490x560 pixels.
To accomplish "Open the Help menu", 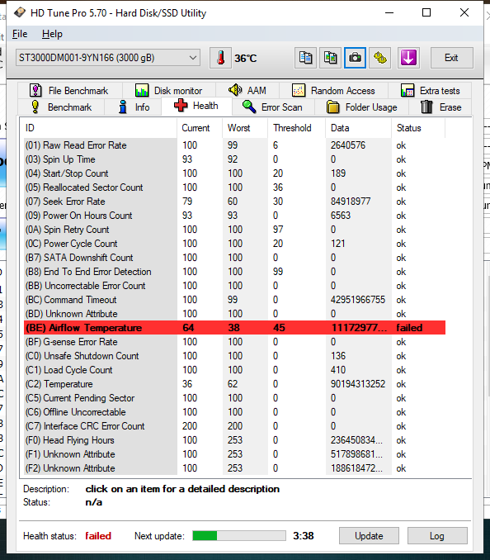I will 52,34.
